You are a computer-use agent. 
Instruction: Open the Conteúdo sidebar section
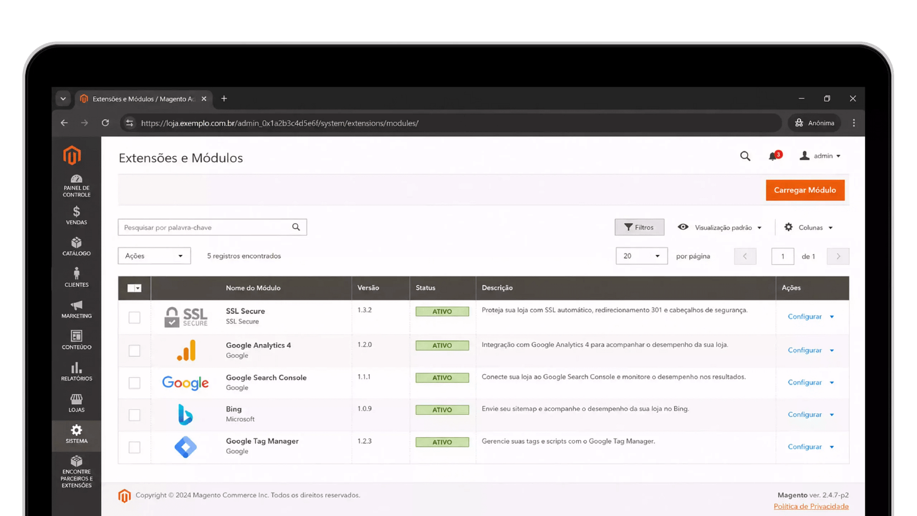tap(76, 340)
